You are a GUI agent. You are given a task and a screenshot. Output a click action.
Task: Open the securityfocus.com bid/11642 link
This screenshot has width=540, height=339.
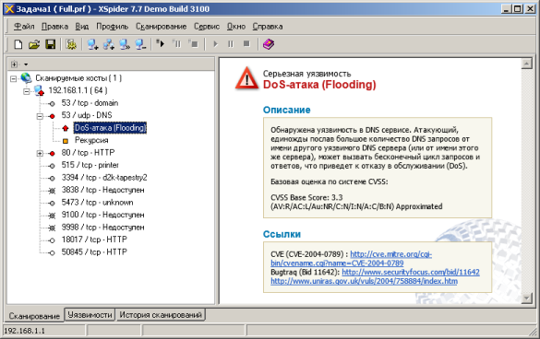(x=411, y=272)
